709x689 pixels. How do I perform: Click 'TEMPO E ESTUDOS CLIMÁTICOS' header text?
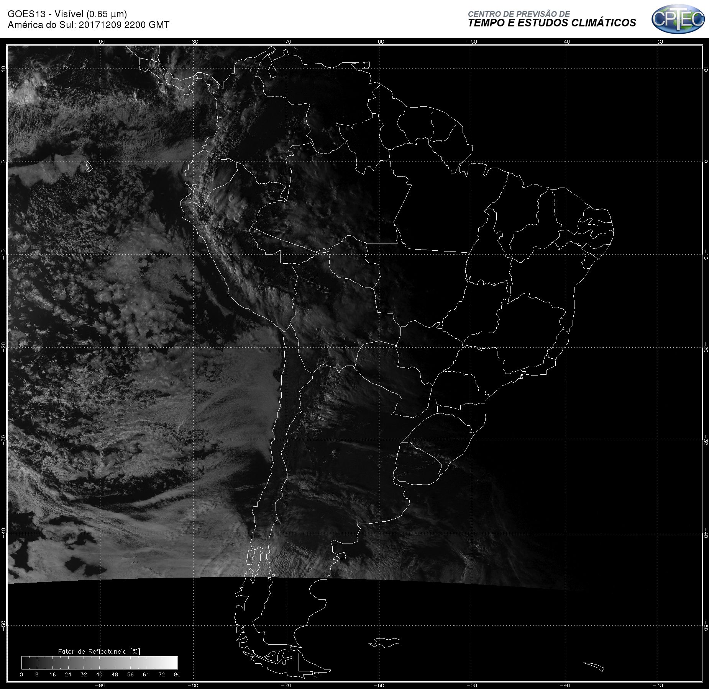point(552,23)
